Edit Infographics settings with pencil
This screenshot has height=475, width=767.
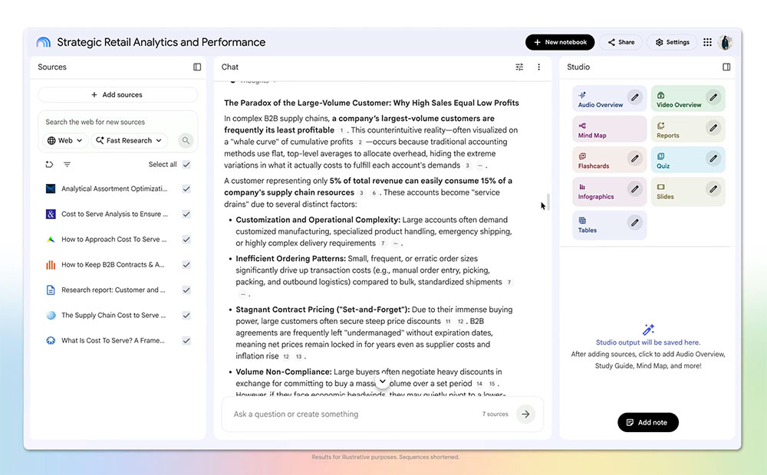634,189
